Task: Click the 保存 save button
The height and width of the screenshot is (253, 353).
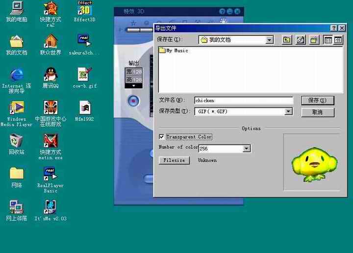Action: point(318,100)
